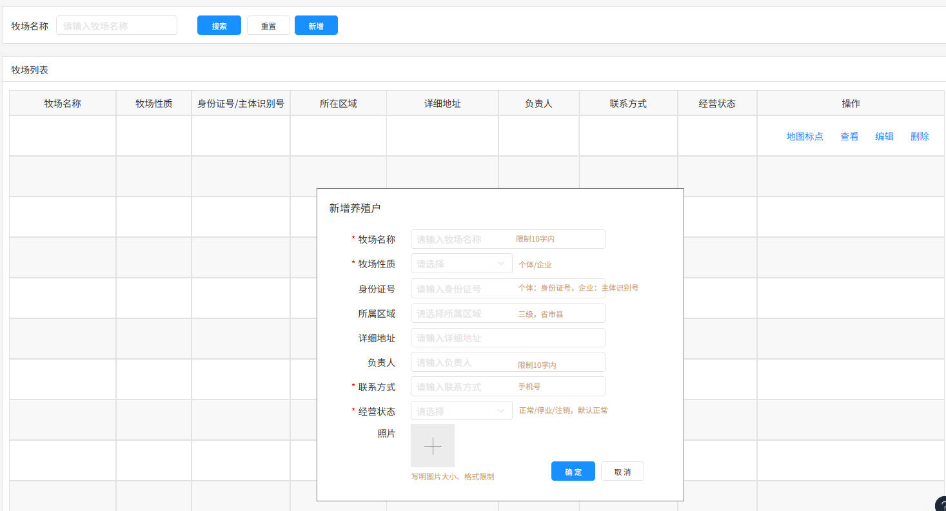
Task: Open the 牧场性质 dropdown in dialog
Action: pos(462,264)
